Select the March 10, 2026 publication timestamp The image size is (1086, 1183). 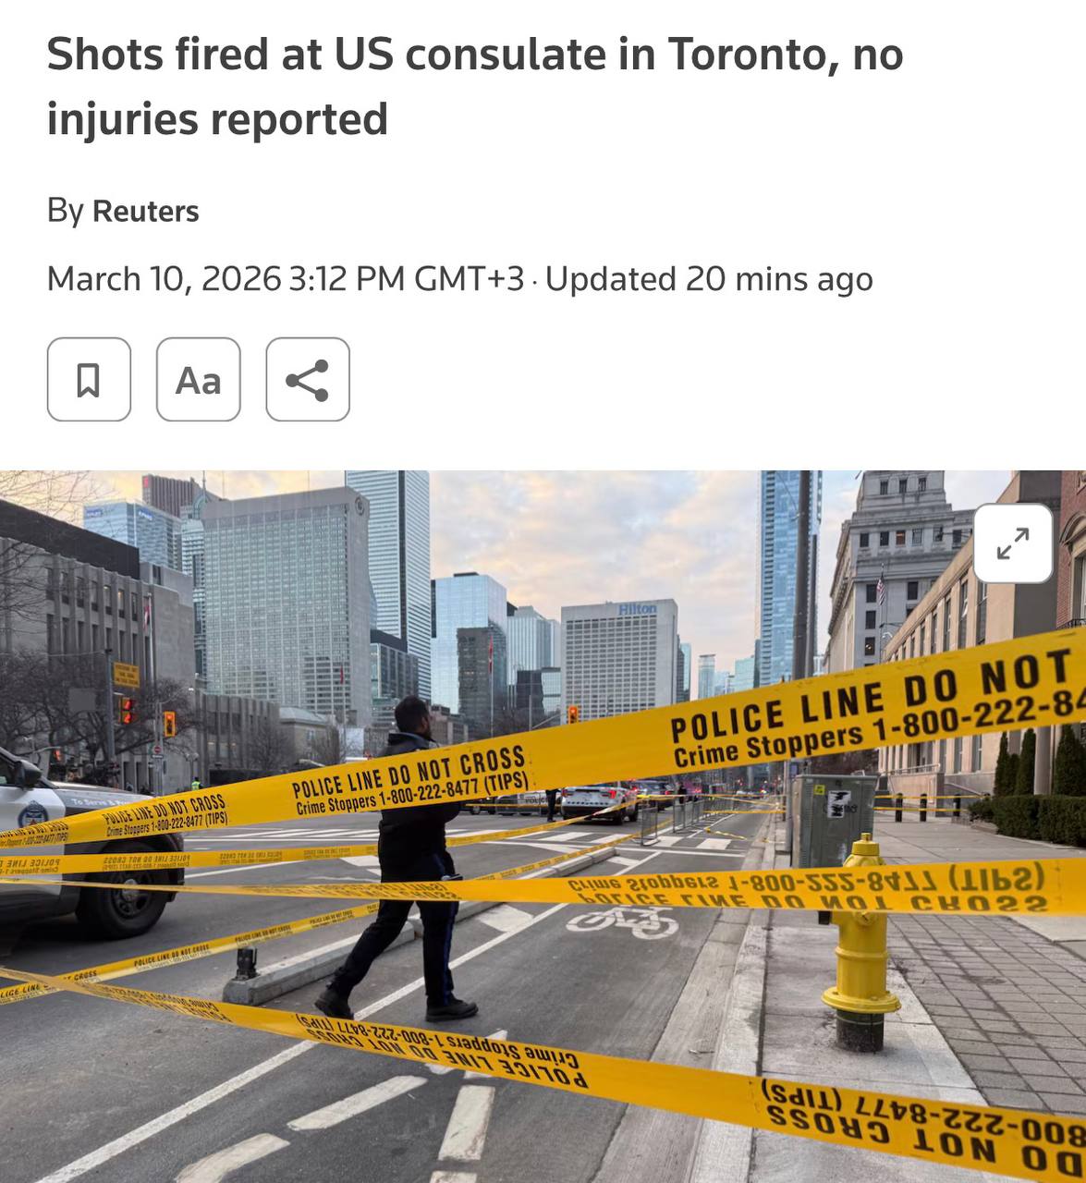tap(286, 278)
